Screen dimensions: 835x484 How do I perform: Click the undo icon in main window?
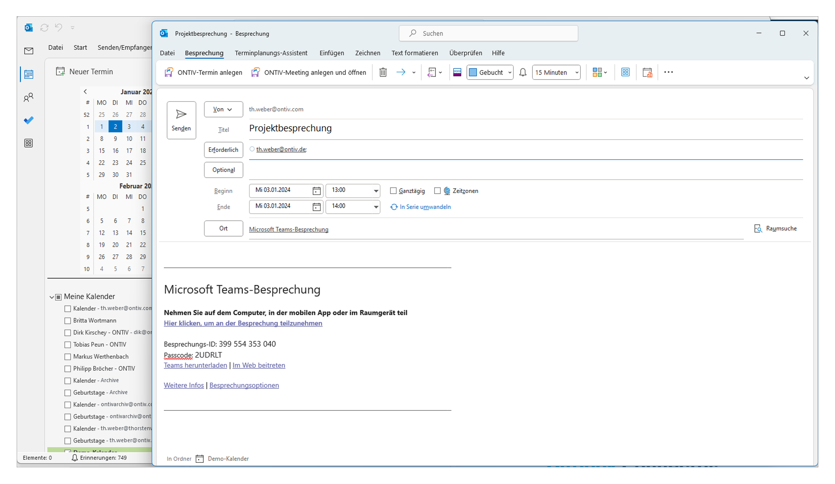[58, 28]
